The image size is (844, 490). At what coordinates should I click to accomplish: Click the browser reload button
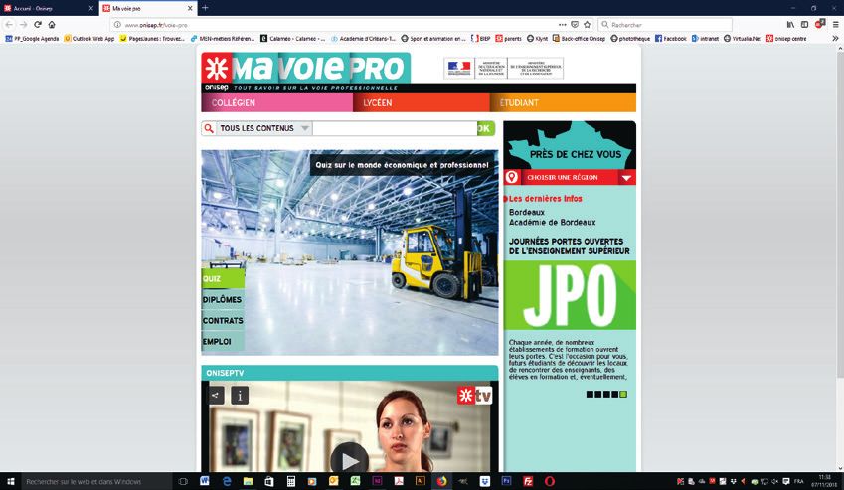click(38, 24)
